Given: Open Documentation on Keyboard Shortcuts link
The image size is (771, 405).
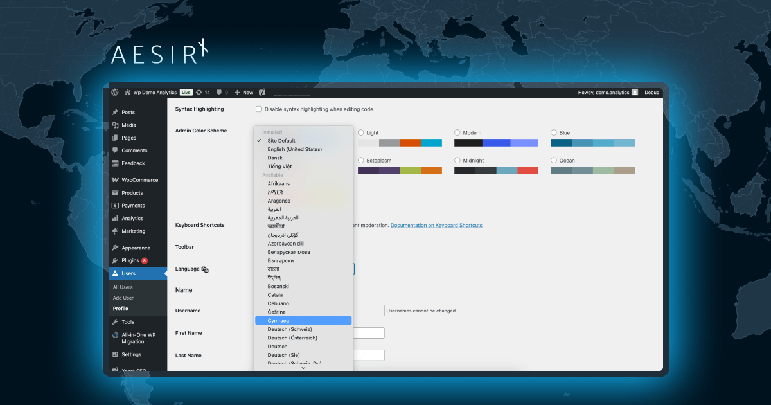Looking at the screenshot, I should pos(436,226).
